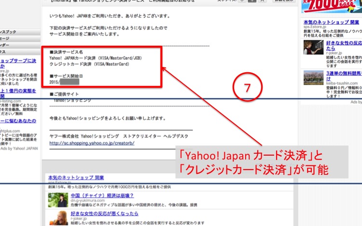Screen dimensions: 362x226
Task: Open the アドレスブック sidebar tab
Action: pos(20,32)
